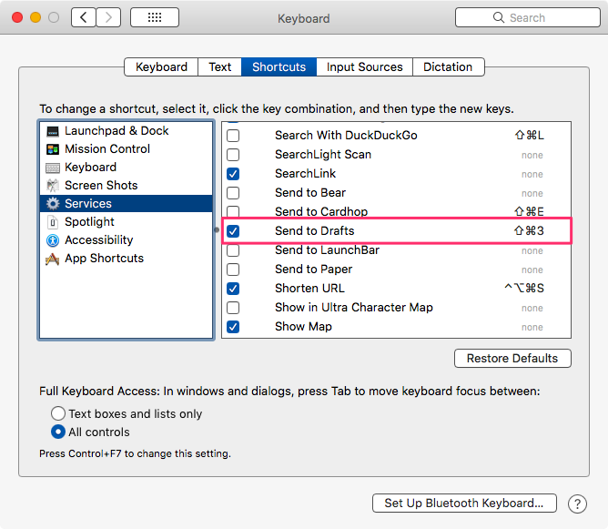The image size is (608, 529).
Task: Show all preferences grid button
Action: [155, 17]
